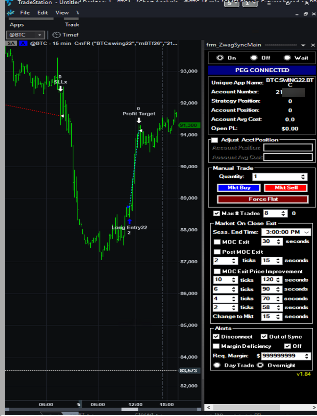Viewport: 317px width, 416px height.
Task: Click the Timeframe clock icon
Action: 56,35
